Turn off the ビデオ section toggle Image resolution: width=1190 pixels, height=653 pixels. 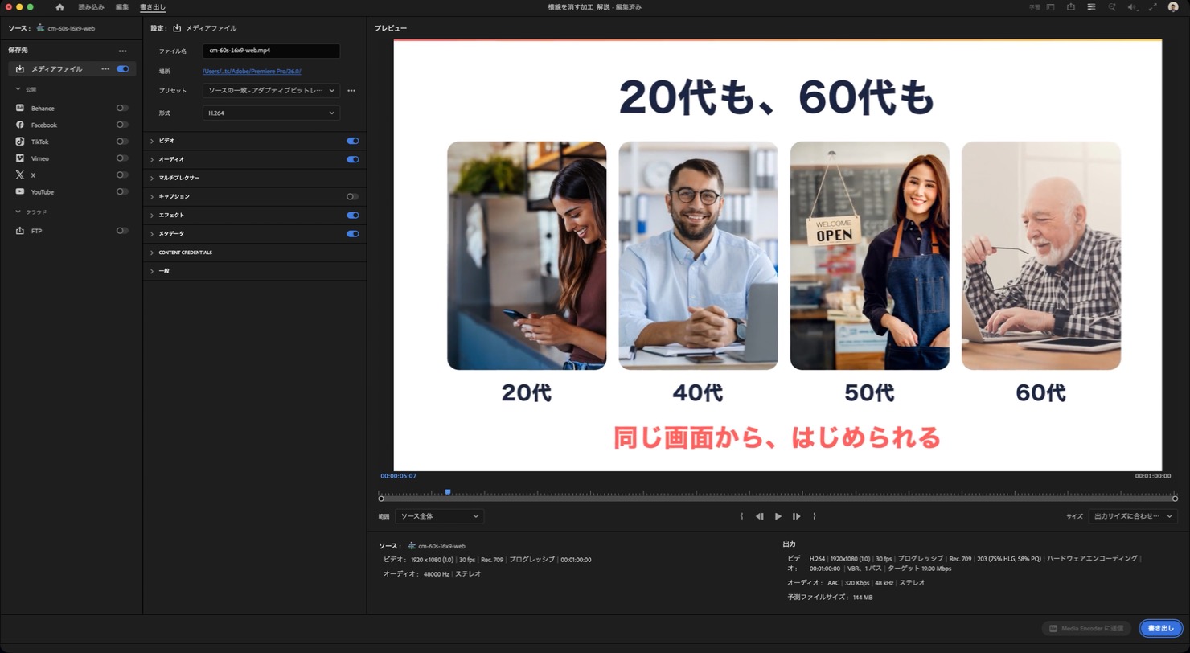coord(352,141)
